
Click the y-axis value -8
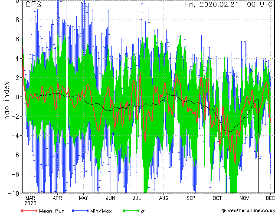click(16, 174)
